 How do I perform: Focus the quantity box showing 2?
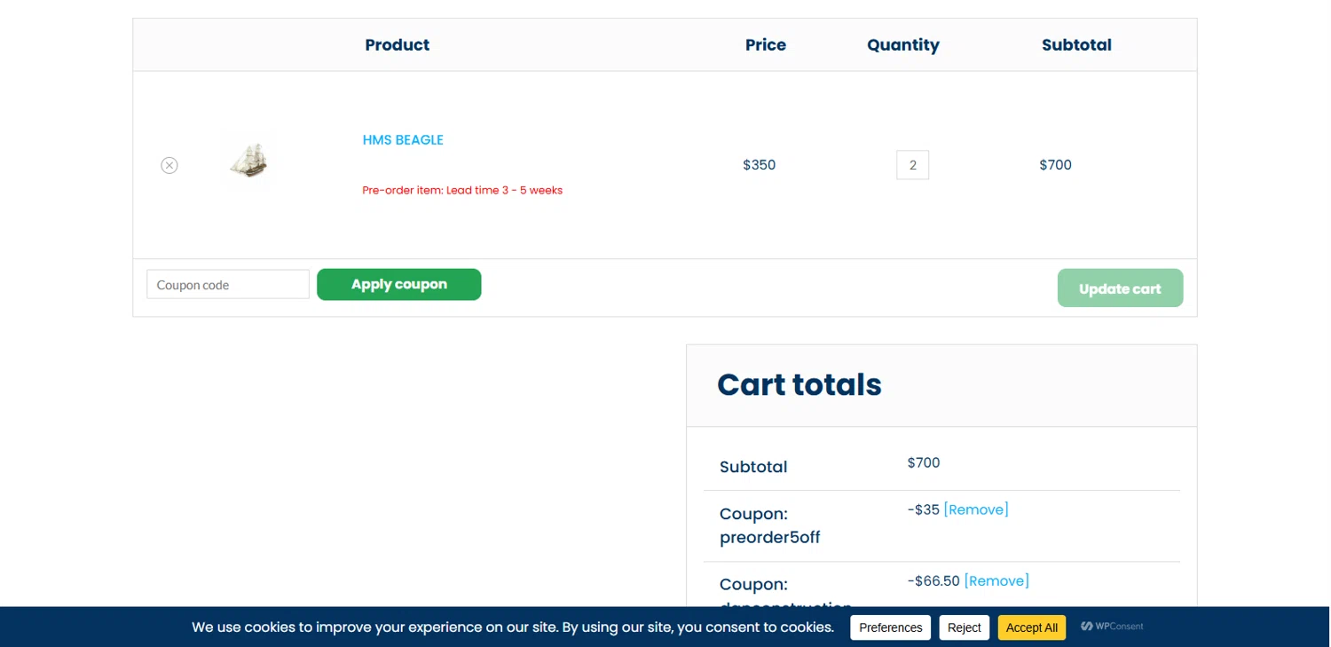coord(912,165)
